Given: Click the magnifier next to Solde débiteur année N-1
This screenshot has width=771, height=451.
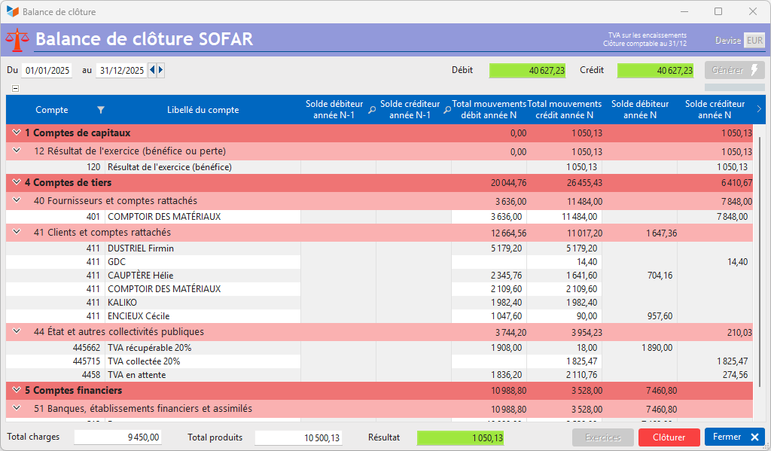Looking at the screenshot, I should [371, 110].
